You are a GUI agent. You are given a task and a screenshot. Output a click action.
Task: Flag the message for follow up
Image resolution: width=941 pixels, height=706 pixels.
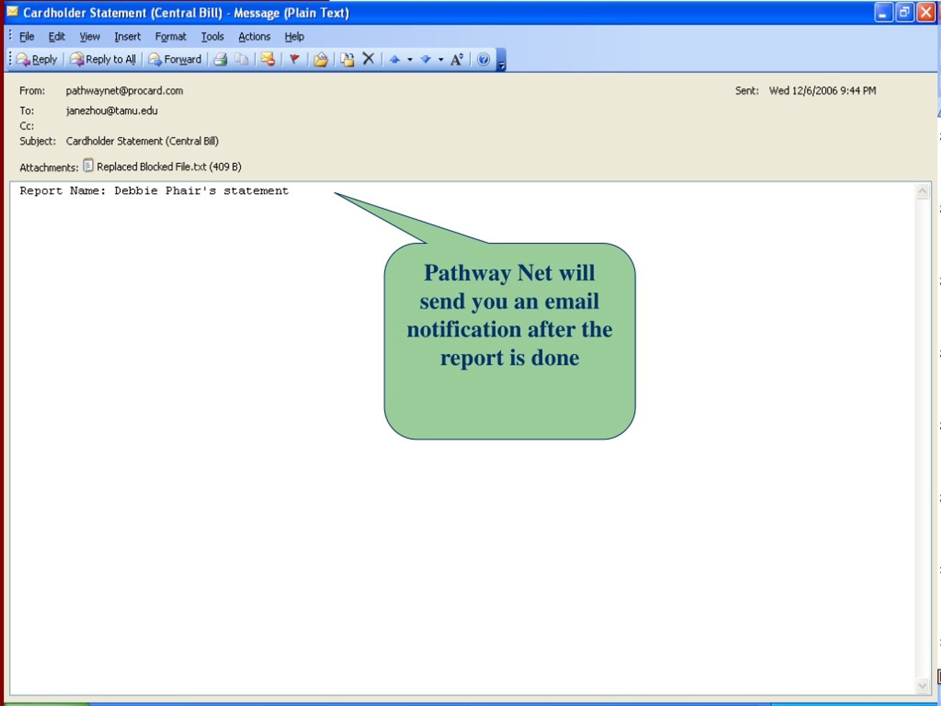point(294,59)
